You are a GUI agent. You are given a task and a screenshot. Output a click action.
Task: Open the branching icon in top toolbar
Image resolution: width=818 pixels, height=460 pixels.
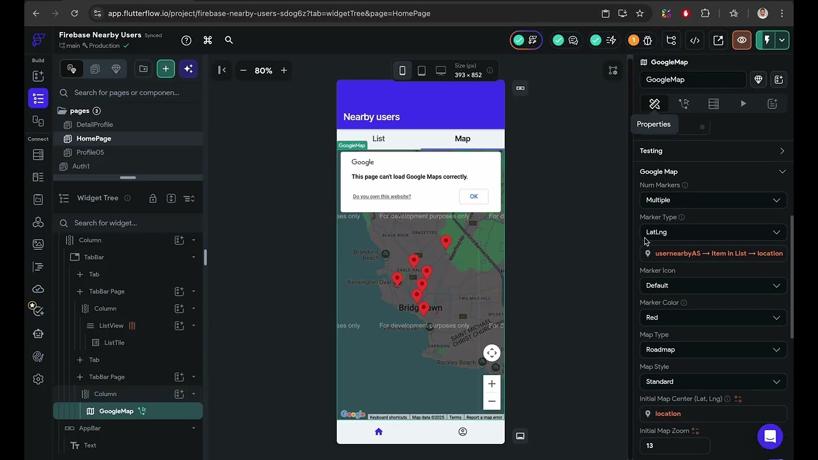click(x=671, y=40)
